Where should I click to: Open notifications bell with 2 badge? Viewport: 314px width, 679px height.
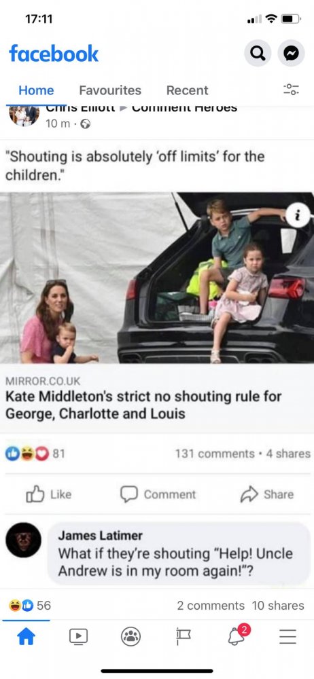(237, 636)
